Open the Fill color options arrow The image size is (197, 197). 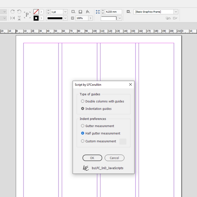[x=41, y=12]
